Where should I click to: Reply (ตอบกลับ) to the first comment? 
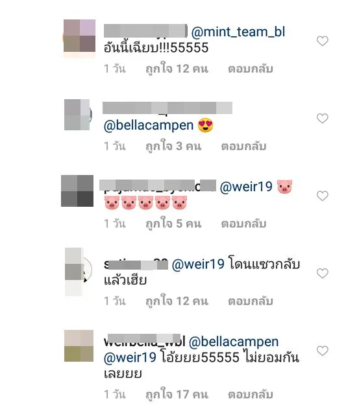(x=251, y=69)
